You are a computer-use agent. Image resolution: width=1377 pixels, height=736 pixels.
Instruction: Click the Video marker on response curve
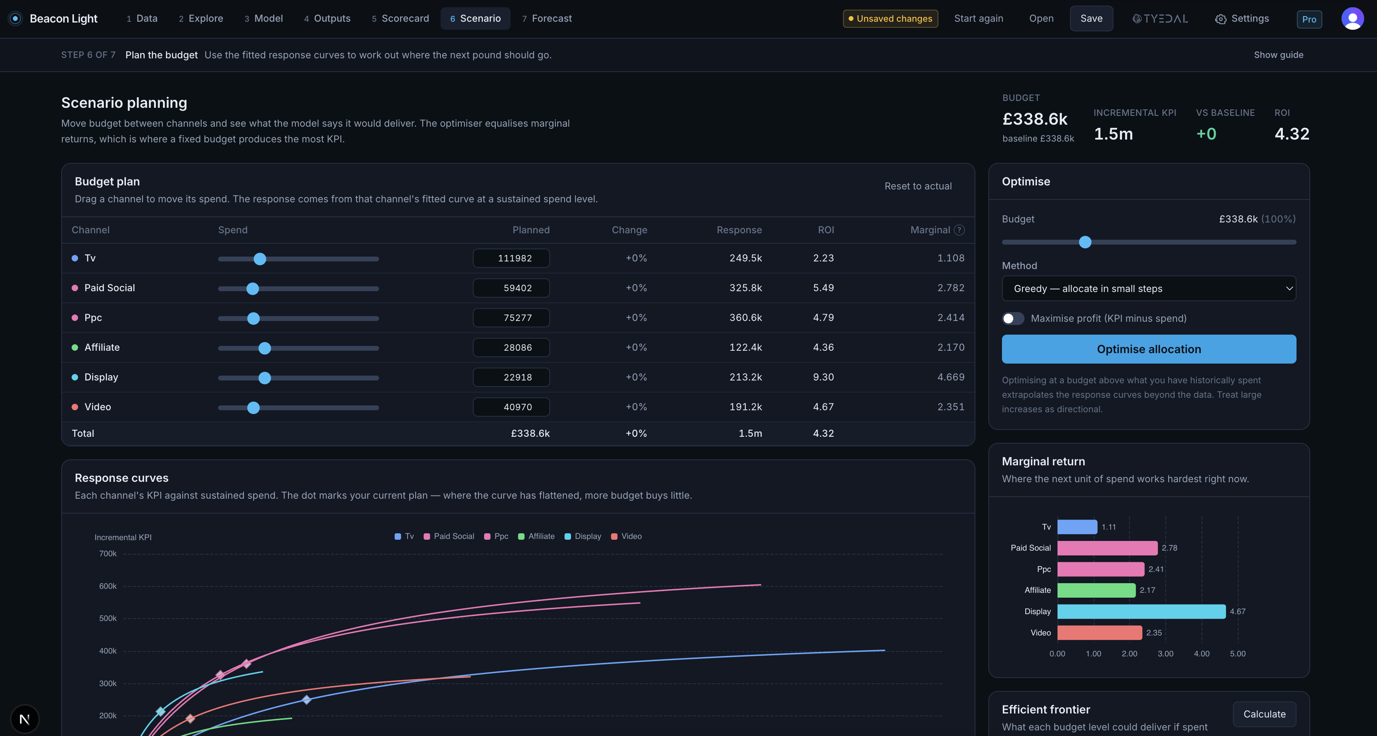click(x=190, y=719)
